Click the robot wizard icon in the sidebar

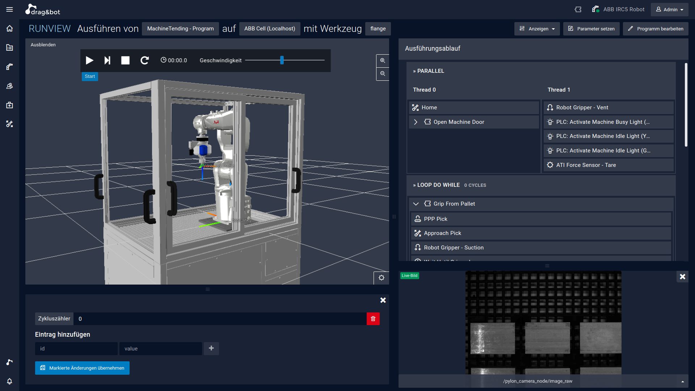coord(9,67)
